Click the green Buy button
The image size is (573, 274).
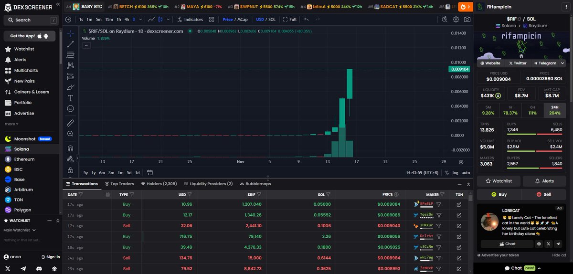click(499, 194)
